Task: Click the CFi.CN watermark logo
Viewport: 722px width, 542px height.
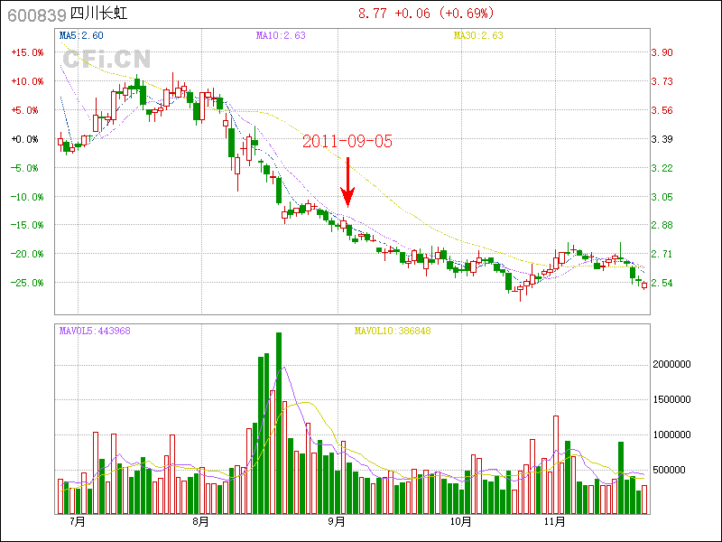Action: click(x=106, y=60)
